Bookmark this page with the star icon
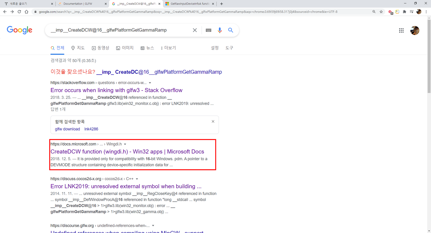The height and width of the screenshot is (233, 431). coord(381,12)
